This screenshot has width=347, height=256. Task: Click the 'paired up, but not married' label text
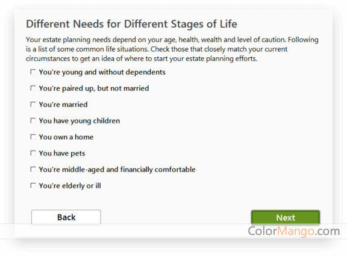[94, 89]
